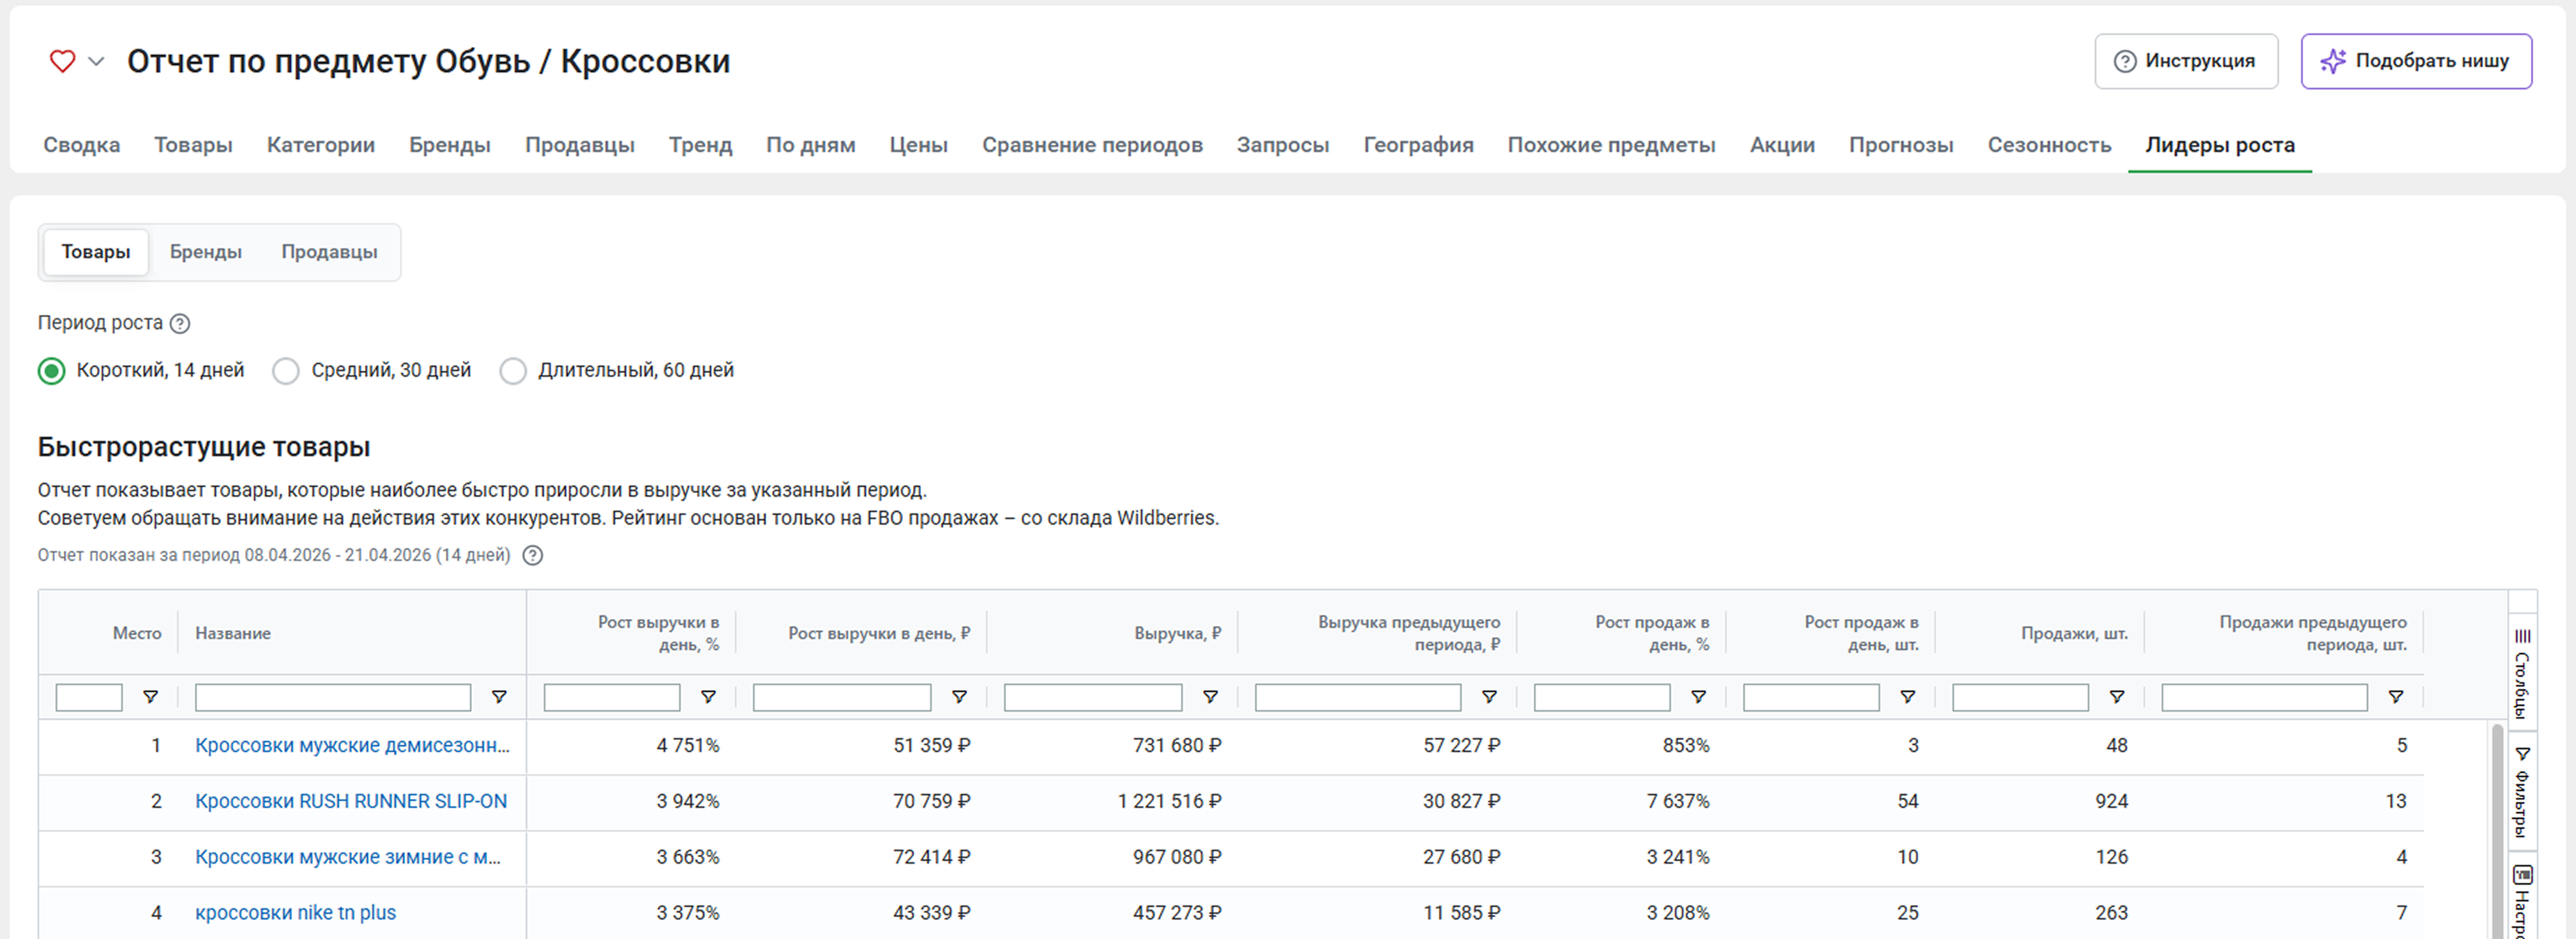Image resolution: width=2576 pixels, height=939 pixels.
Task: Open the filter icon for Место column
Action: pyautogui.click(x=151, y=697)
